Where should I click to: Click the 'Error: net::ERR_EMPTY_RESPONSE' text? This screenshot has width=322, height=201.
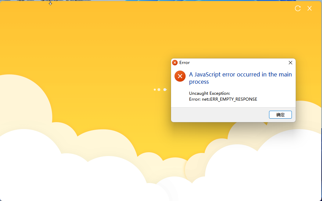point(223,99)
